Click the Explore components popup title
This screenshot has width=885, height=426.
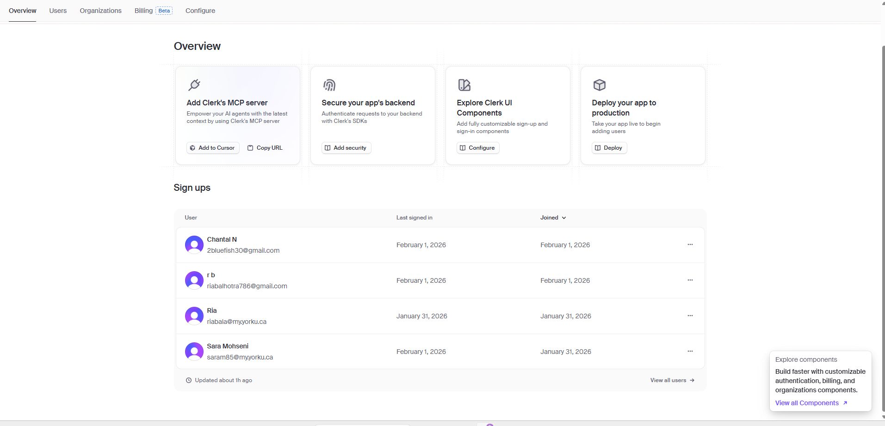pos(806,359)
